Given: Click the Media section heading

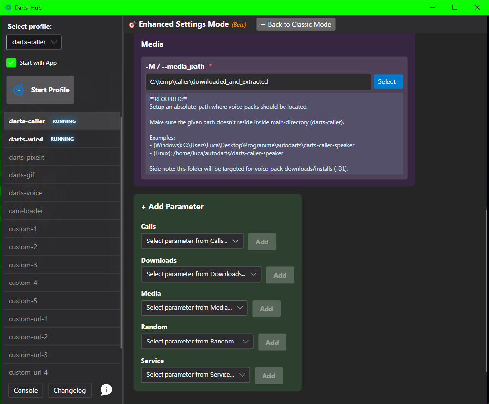Looking at the screenshot, I should click(x=152, y=44).
